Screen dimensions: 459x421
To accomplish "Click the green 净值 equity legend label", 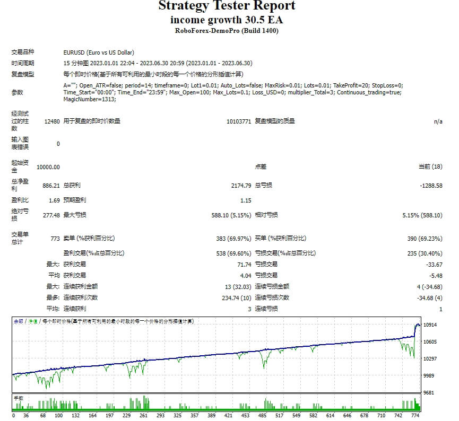I will point(33,321).
